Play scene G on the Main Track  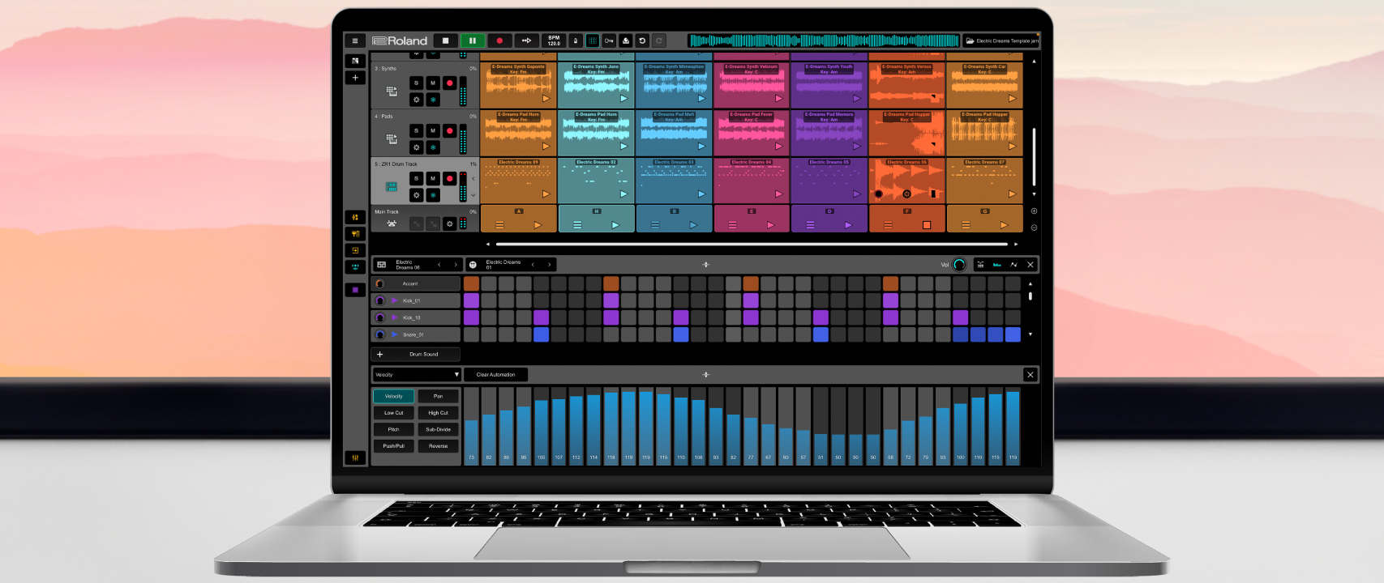point(1004,225)
